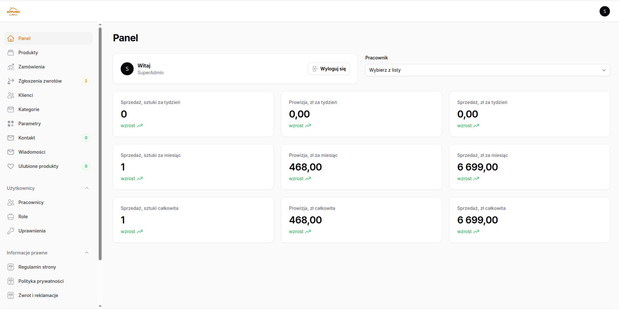Click the Klienci people icon
Viewport: 619px width, 309px height.
(11, 95)
